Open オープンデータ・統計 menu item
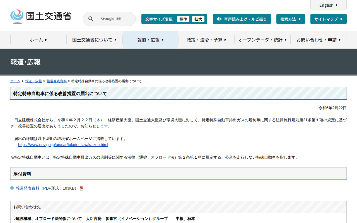Screen dimensions: 357x223 262,40
